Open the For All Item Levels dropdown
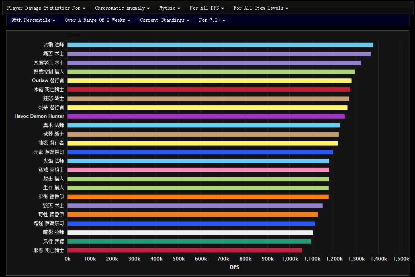This screenshot has width=415, height=277. [261, 8]
